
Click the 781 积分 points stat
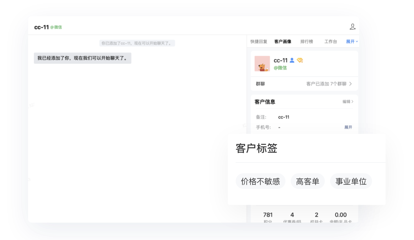[x=268, y=217]
